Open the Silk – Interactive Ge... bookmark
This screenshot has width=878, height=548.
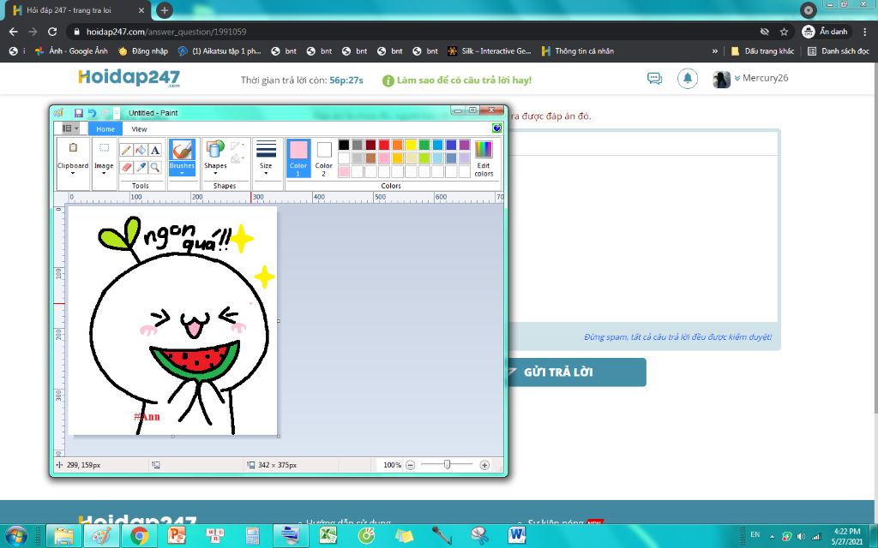490,51
